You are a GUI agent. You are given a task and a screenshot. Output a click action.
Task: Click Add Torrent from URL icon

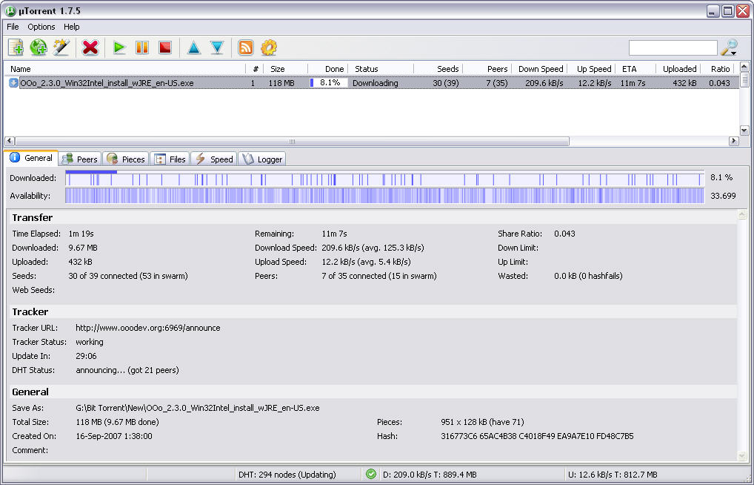point(39,47)
